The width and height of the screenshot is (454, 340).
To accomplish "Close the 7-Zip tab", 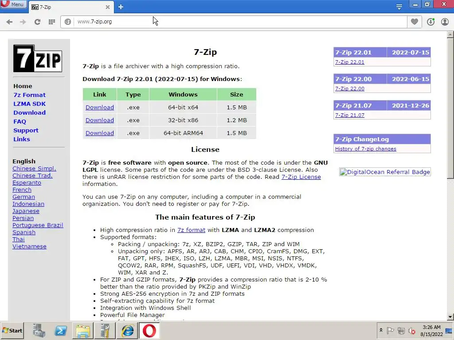I will (x=107, y=7).
